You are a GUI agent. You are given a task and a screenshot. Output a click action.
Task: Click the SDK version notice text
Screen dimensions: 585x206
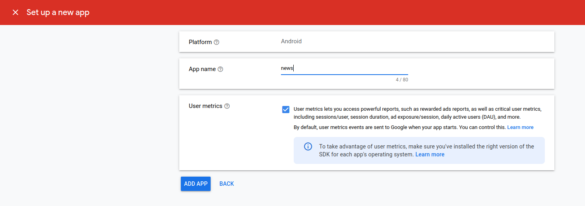[x=426, y=146]
